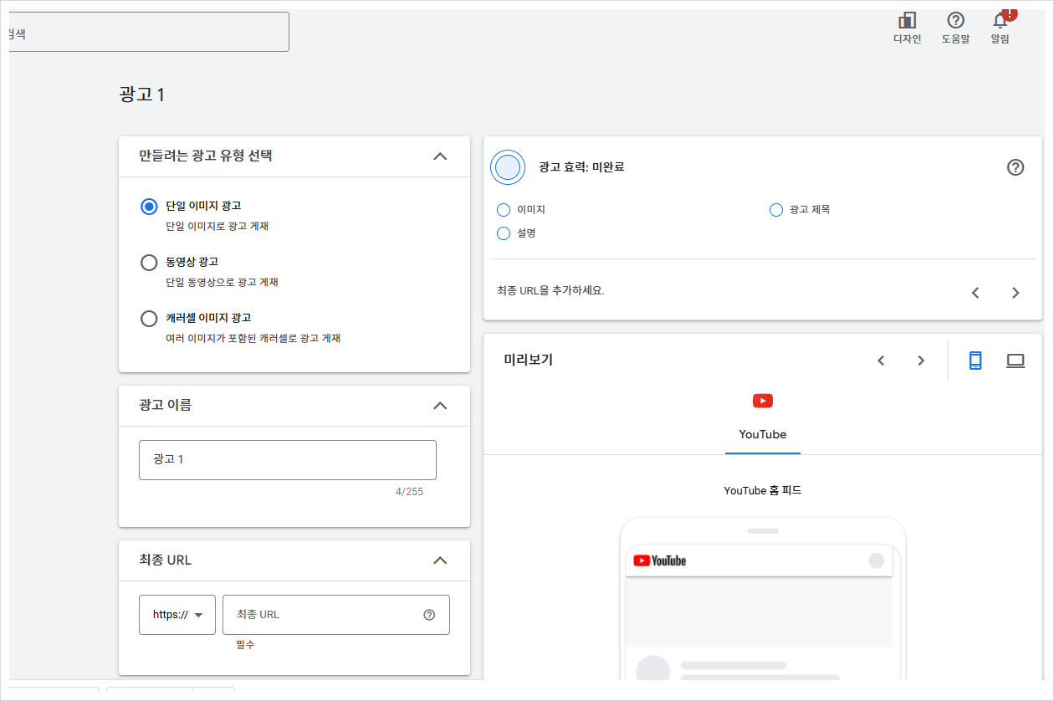Click the YouTube 홈 피드 label
Viewport: 1054px width, 701px height.
763,490
